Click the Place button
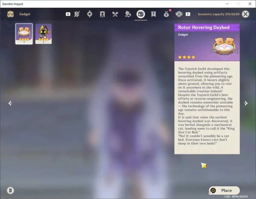The image size is (256, 199). pos(224,190)
